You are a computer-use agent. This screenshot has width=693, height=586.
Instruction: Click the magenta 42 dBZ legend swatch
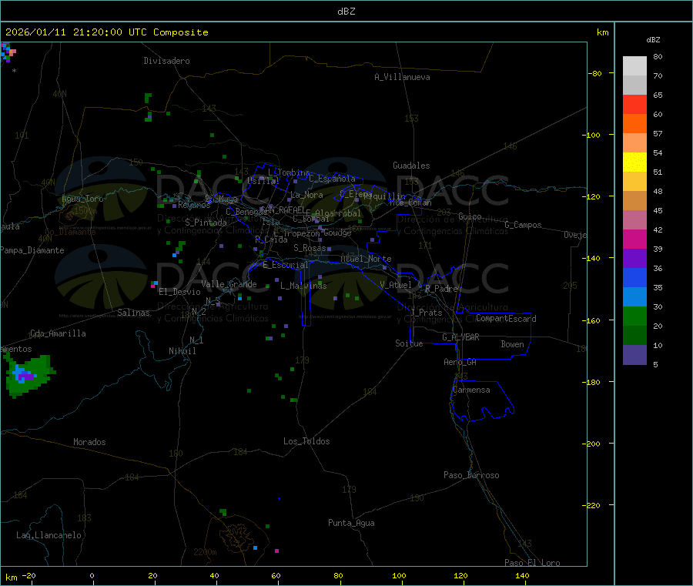coord(634,239)
